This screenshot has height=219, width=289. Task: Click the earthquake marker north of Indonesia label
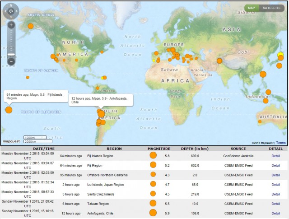[268, 92]
